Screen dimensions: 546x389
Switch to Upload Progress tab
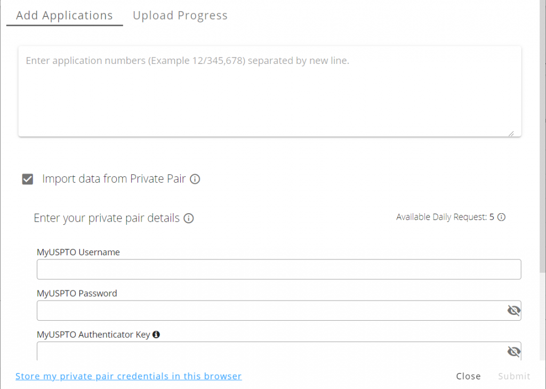180,15
